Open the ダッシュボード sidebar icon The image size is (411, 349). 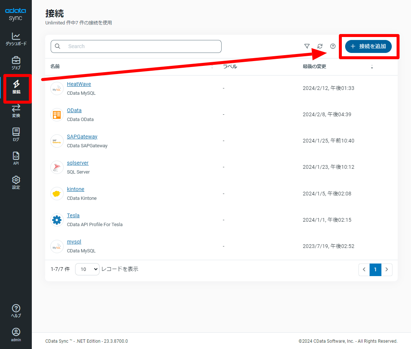click(16, 39)
